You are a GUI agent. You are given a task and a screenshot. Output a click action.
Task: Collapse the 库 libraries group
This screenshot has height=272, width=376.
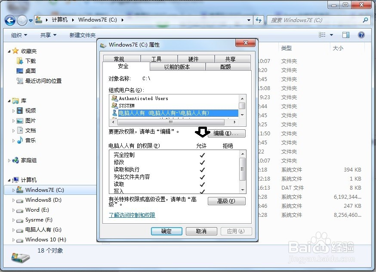tap(9, 101)
